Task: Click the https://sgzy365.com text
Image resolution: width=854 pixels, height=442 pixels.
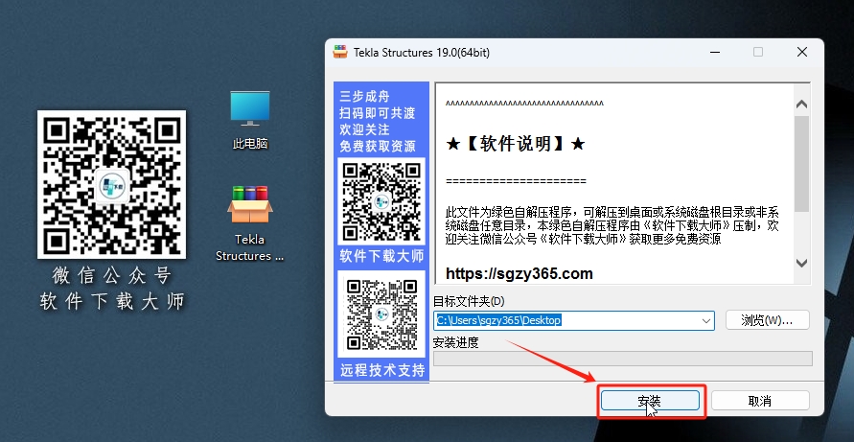Action: [x=519, y=273]
